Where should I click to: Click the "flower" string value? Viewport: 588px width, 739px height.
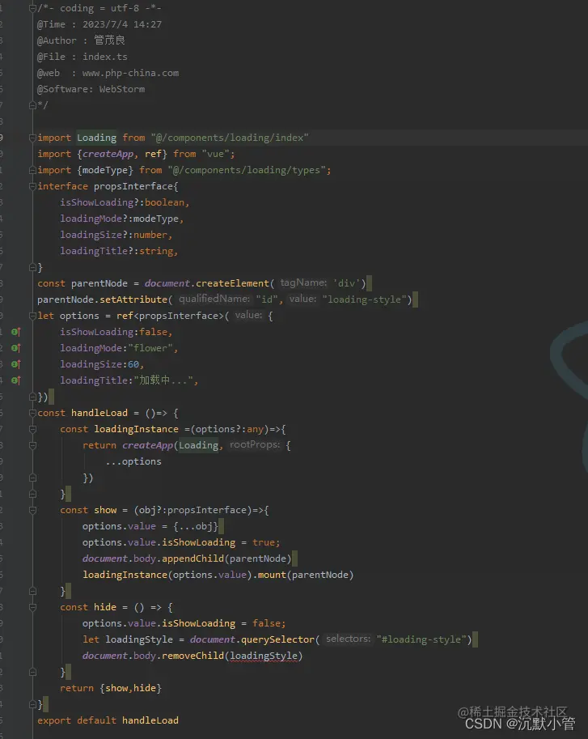[150, 348]
